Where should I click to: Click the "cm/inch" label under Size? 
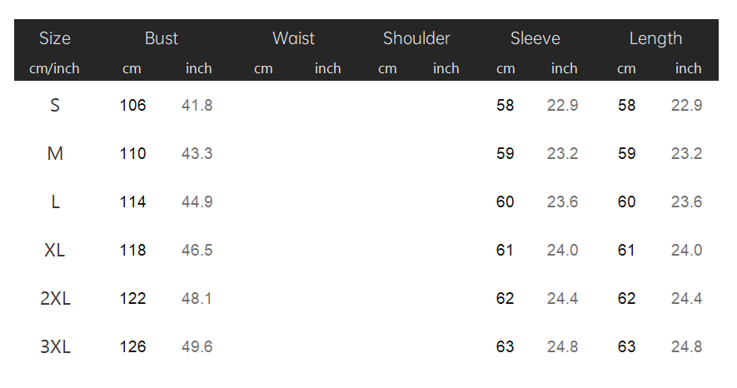[x=55, y=68]
